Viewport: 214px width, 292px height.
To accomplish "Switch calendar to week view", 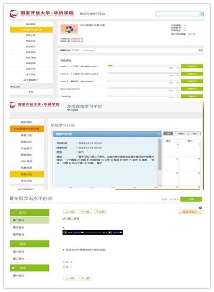I will pos(181,133).
